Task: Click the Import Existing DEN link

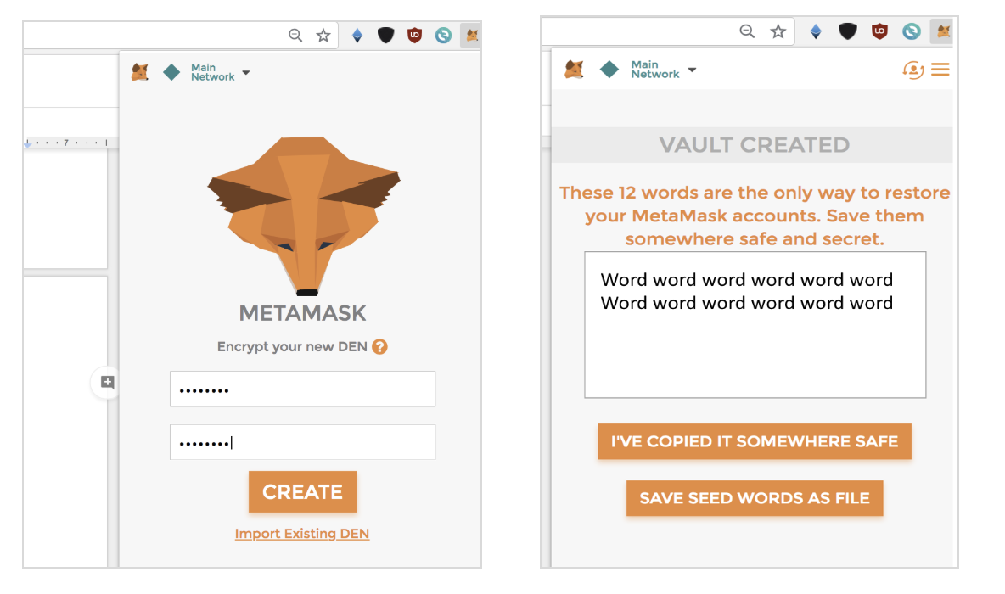Action: pos(302,533)
